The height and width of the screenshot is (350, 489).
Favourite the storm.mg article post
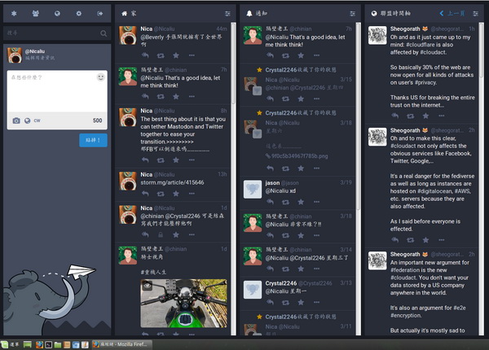click(176, 194)
